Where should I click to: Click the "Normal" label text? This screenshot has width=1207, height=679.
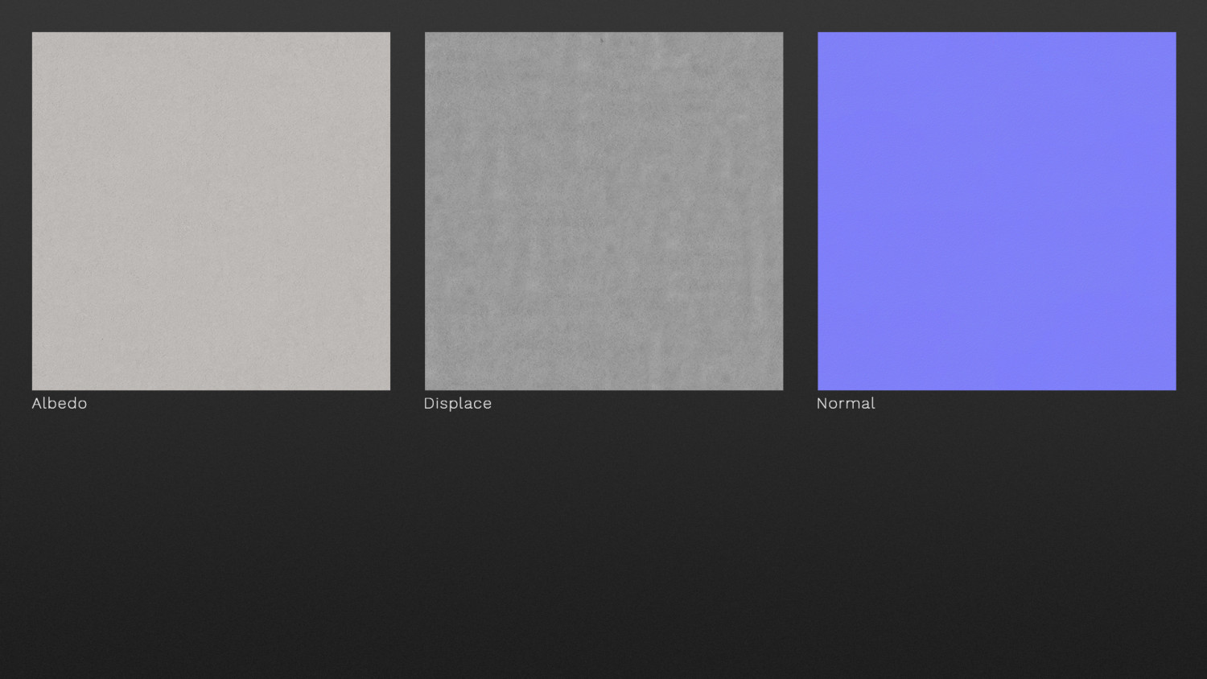click(846, 403)
